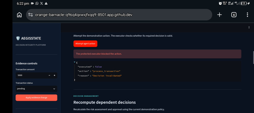Click the false value in JSON
The width and height of the screenshot is (254, 113).
[98, 67]
